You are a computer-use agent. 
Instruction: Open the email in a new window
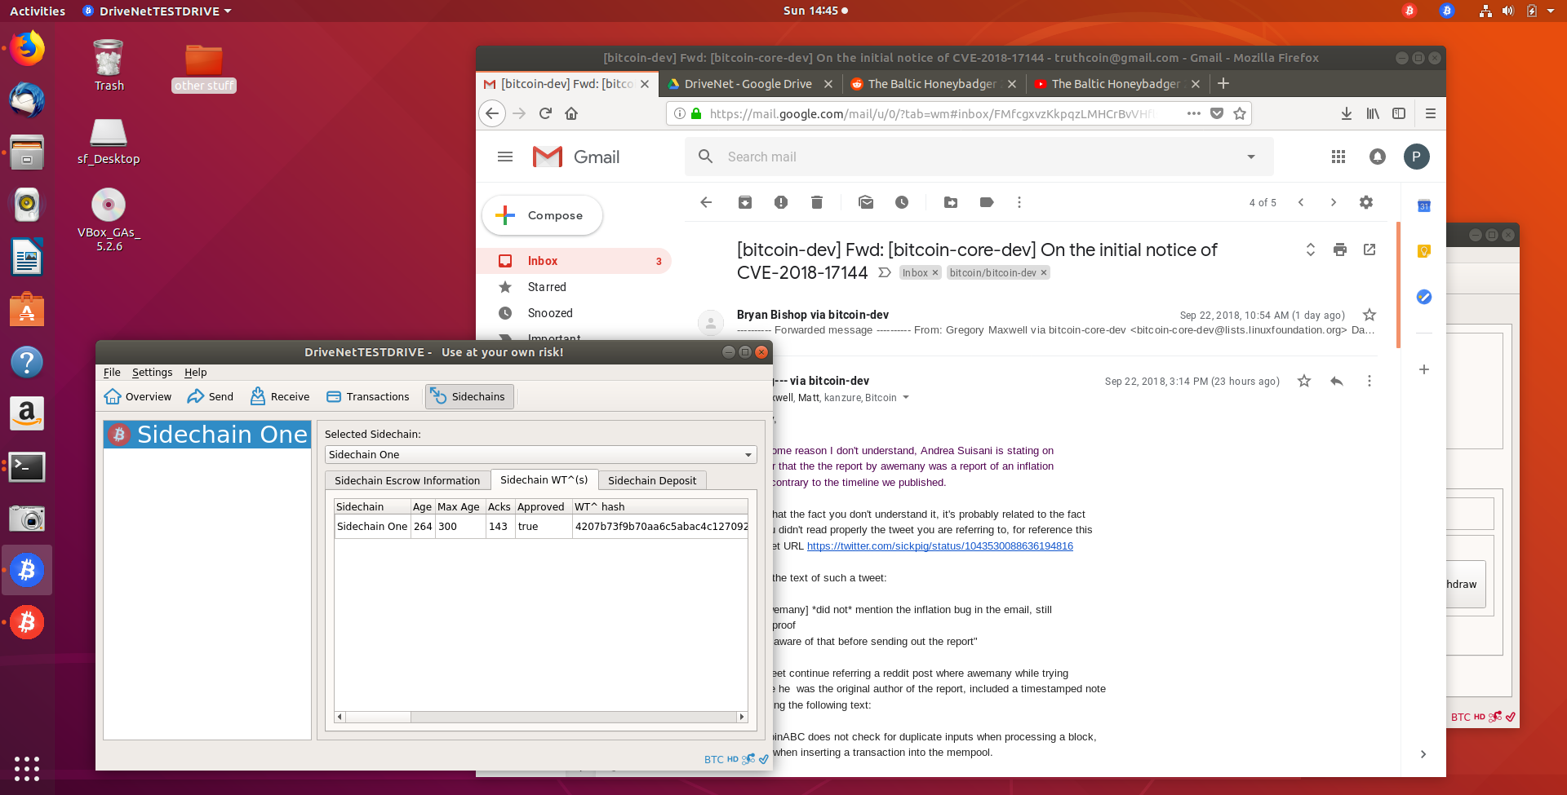(x=1369, y=250)
